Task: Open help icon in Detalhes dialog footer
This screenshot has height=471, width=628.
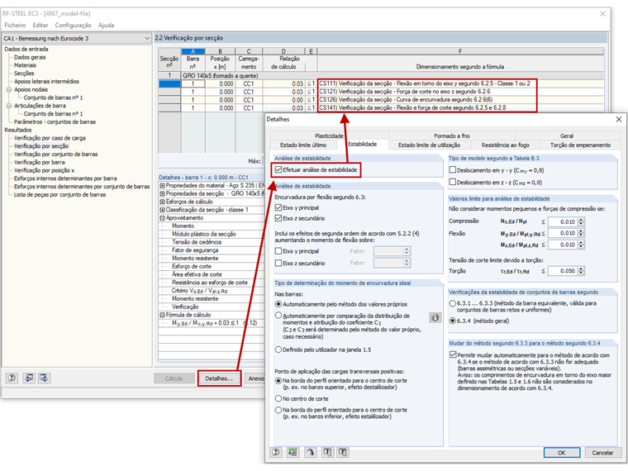Action: [276, 452]
